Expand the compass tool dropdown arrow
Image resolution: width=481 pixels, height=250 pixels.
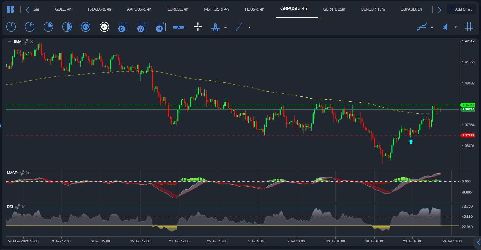226,28
